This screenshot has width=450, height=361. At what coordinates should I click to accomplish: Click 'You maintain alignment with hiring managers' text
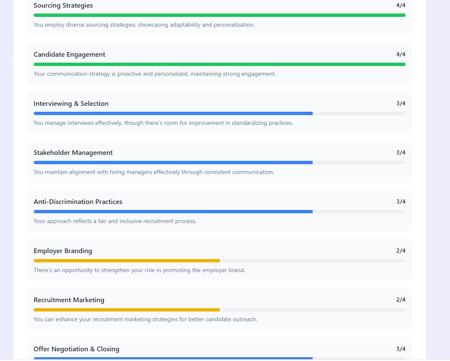pos(154,172)
